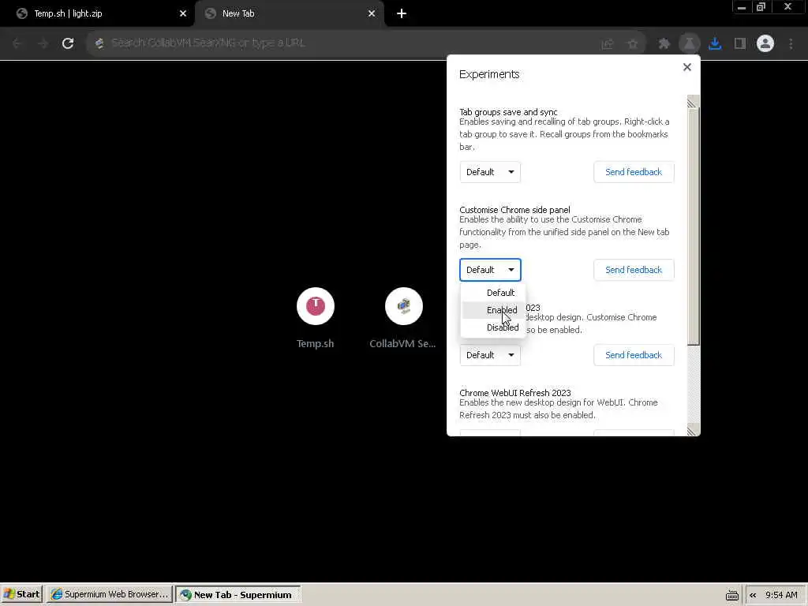Choose Default in the open dropdown list
808x606 pixels.
coord(493,293)
